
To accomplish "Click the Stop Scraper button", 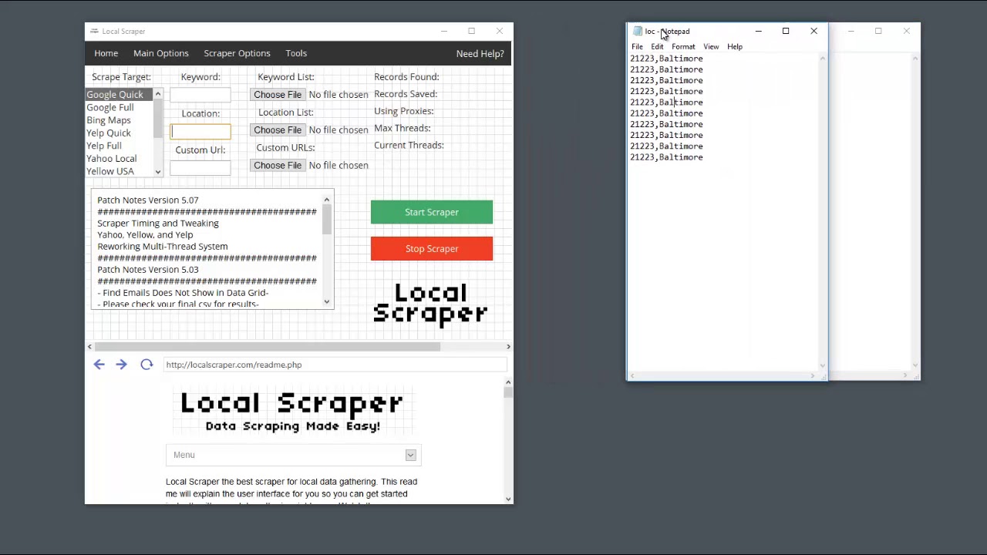I will (x=432, y=248).
